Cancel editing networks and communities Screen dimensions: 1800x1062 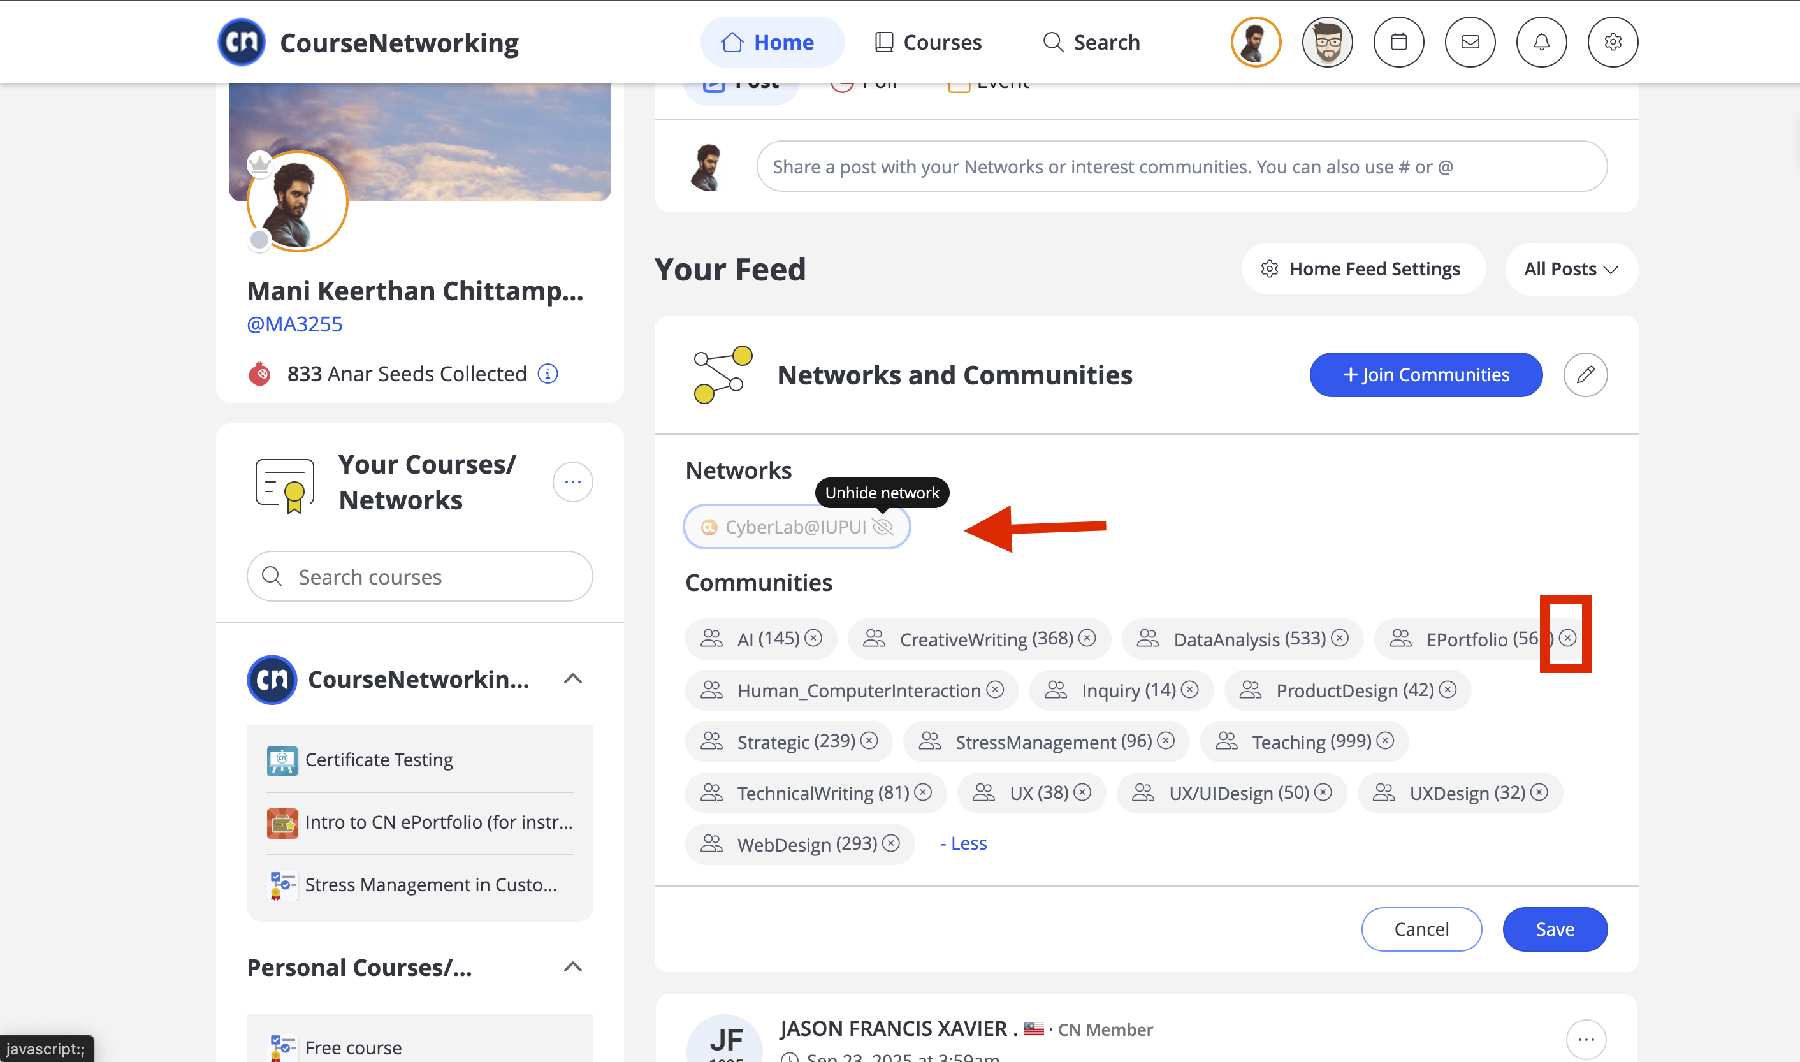click(1421, 929)
